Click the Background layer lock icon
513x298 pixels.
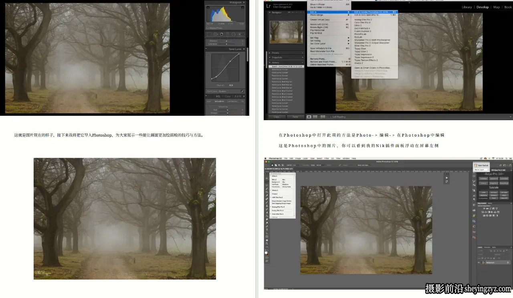pos(508,263)
